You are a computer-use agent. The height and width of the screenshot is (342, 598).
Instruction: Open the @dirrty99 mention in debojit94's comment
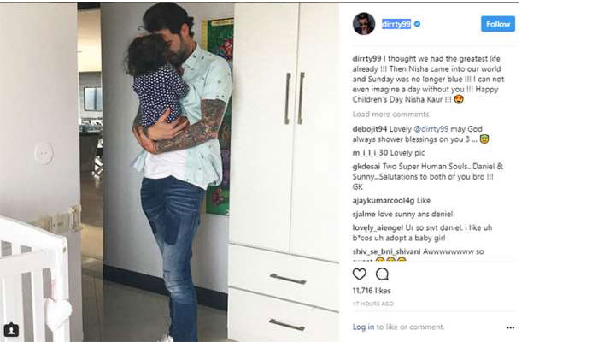click(431, 129)
